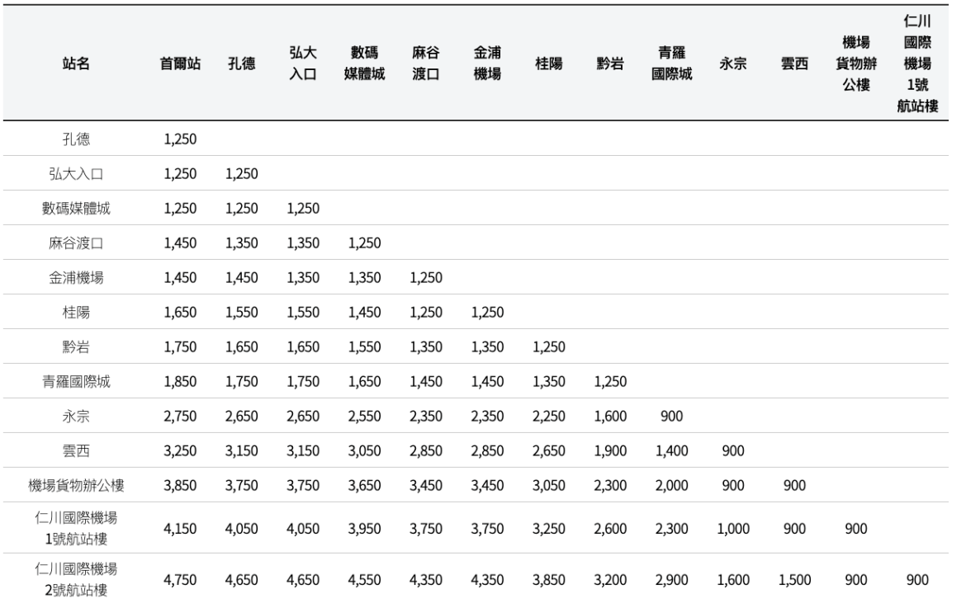The width and height of the screenshot is (966, 603).
Task: Select the 永宗 row label
Action: pyautogui.click(x=76, y=417)
